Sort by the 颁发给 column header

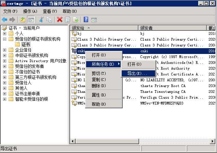[104, 28]
